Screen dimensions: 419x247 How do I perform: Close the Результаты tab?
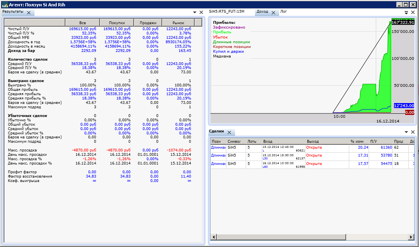pyautogui.click(x=29, y=13)
